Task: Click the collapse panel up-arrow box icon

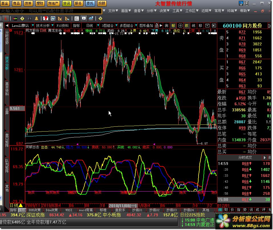Action: click(x=207, y=26)
